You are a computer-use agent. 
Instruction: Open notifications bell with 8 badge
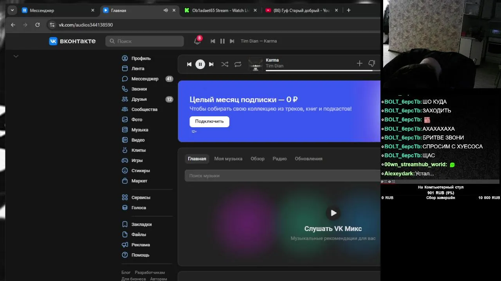point(197,41)
